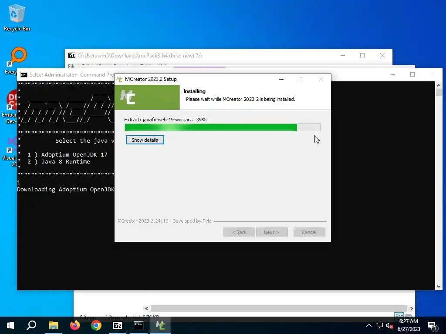Image resolution: width=446 pixels, height=334 pixels.
Task: Open File Explorer from the taskbar
Action: click(53, 325)
